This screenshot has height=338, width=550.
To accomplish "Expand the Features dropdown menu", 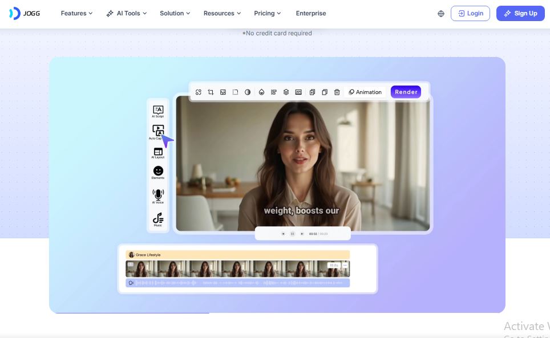I will [76, 13].
